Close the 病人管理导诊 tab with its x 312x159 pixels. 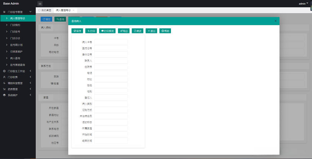pos(74,10)
